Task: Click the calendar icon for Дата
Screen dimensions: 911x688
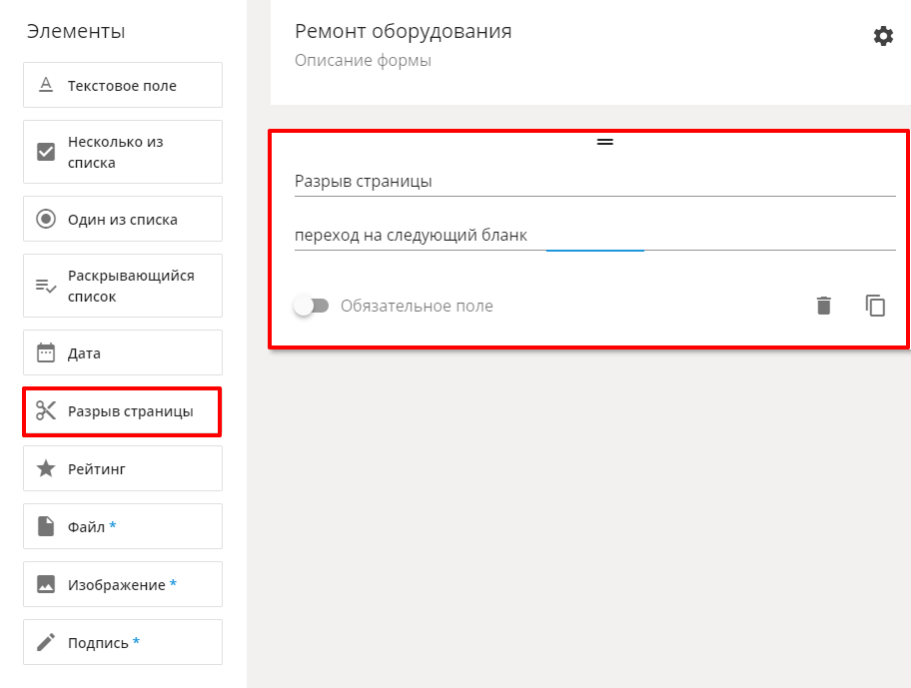Action: (46, 352)
